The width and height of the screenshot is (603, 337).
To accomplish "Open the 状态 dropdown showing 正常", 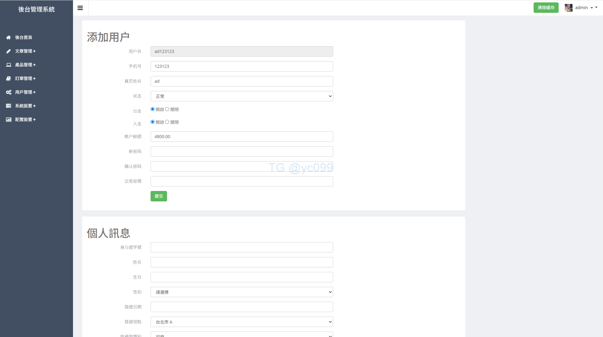I will click(242, 96).
